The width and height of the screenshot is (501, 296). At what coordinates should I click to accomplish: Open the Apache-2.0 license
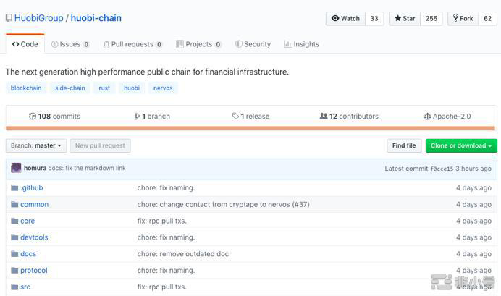pos(447,117)
